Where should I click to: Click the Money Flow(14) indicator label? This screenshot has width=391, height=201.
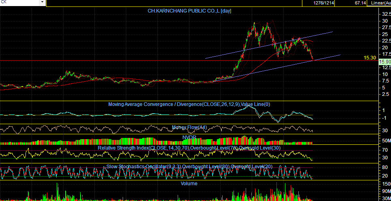[x=189, y=127]
